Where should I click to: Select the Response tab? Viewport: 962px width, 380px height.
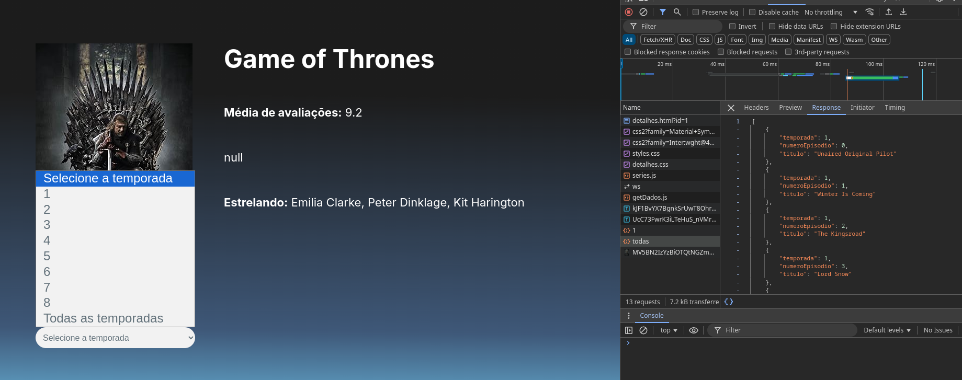pos(827,108)
